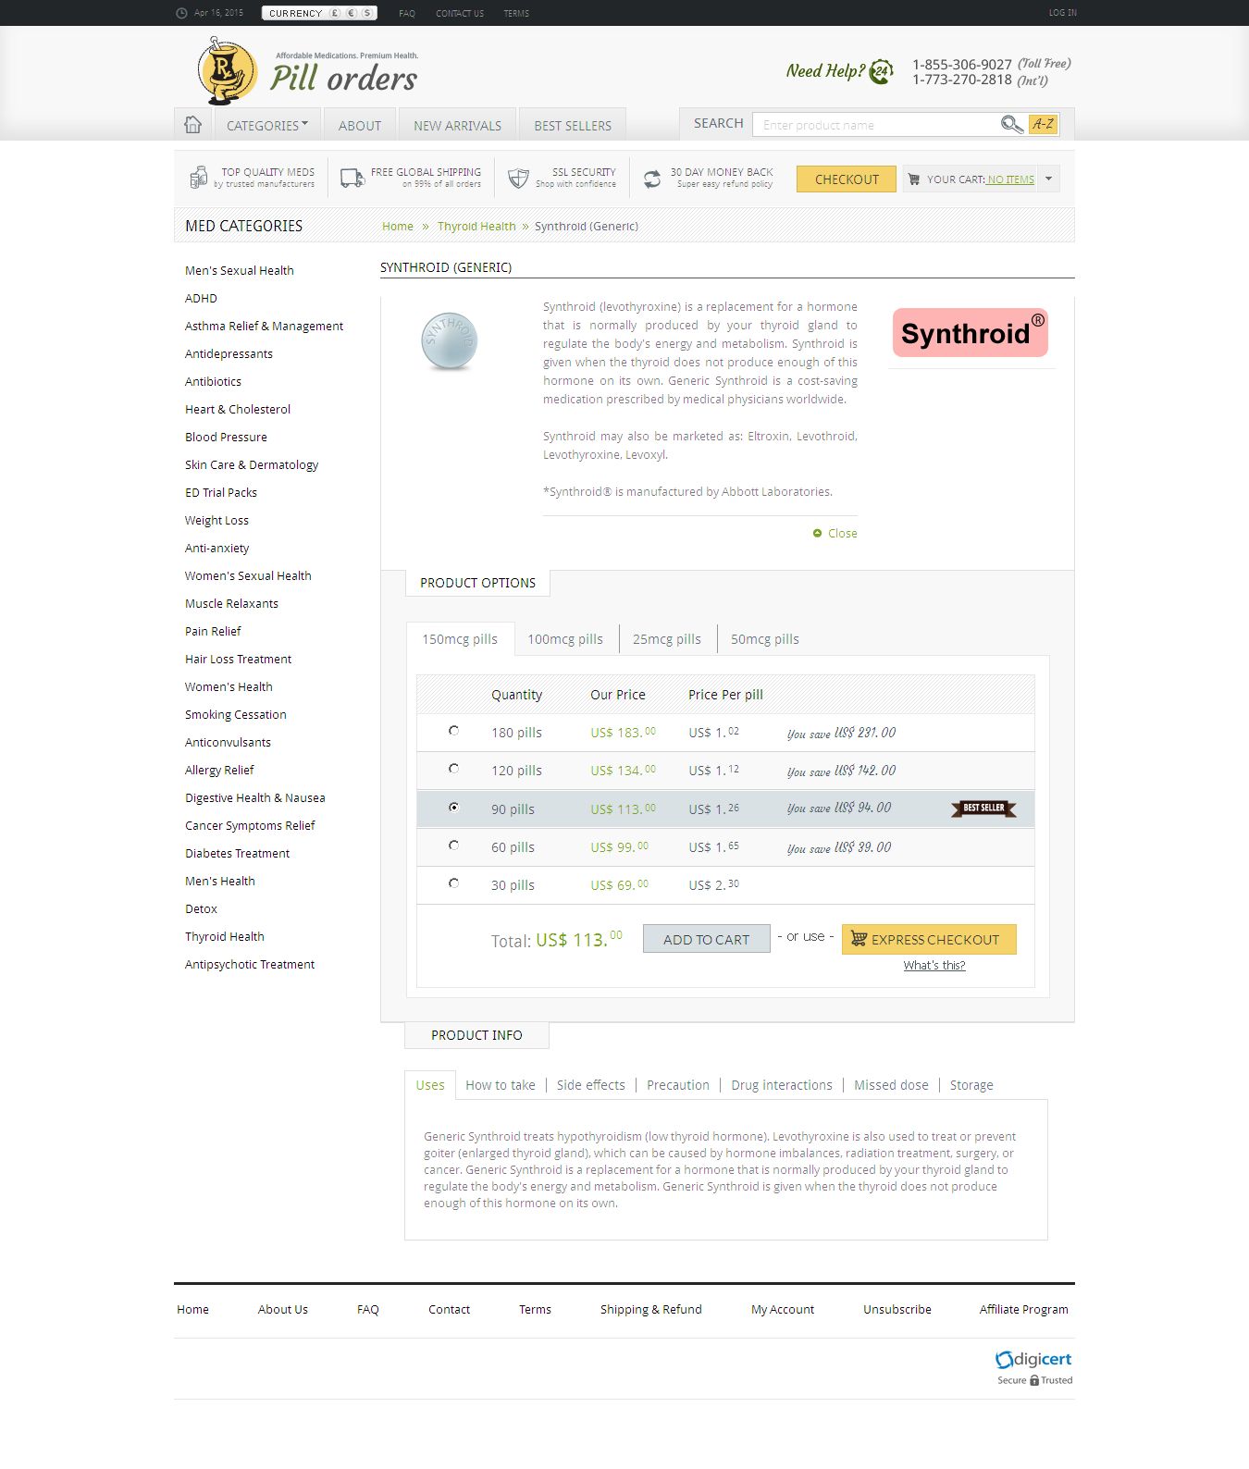Click the FAQ link in top bar
Viewport: 1249px width, 1469px height.
(407, 13)
